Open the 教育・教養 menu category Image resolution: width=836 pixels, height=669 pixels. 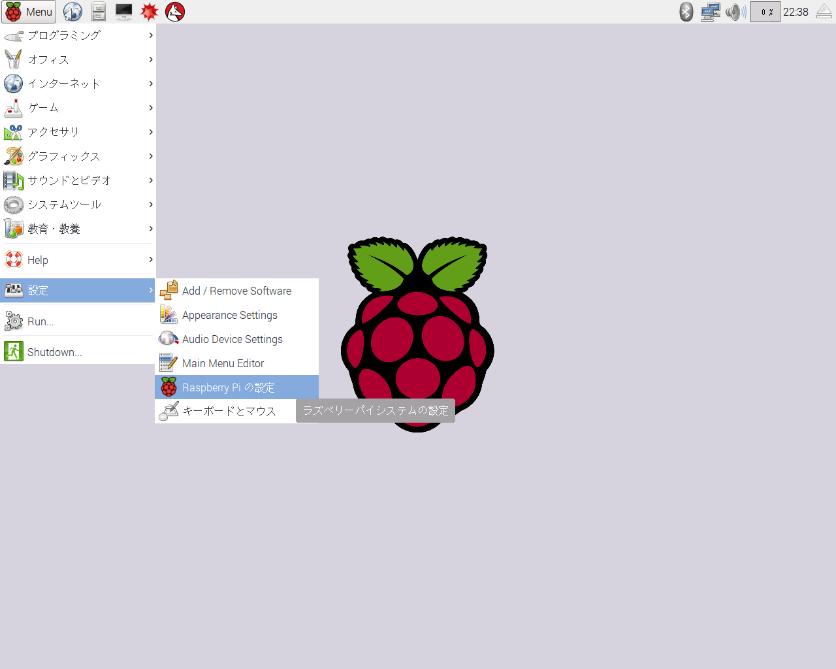pyautogui.click(x=78, y=229)
